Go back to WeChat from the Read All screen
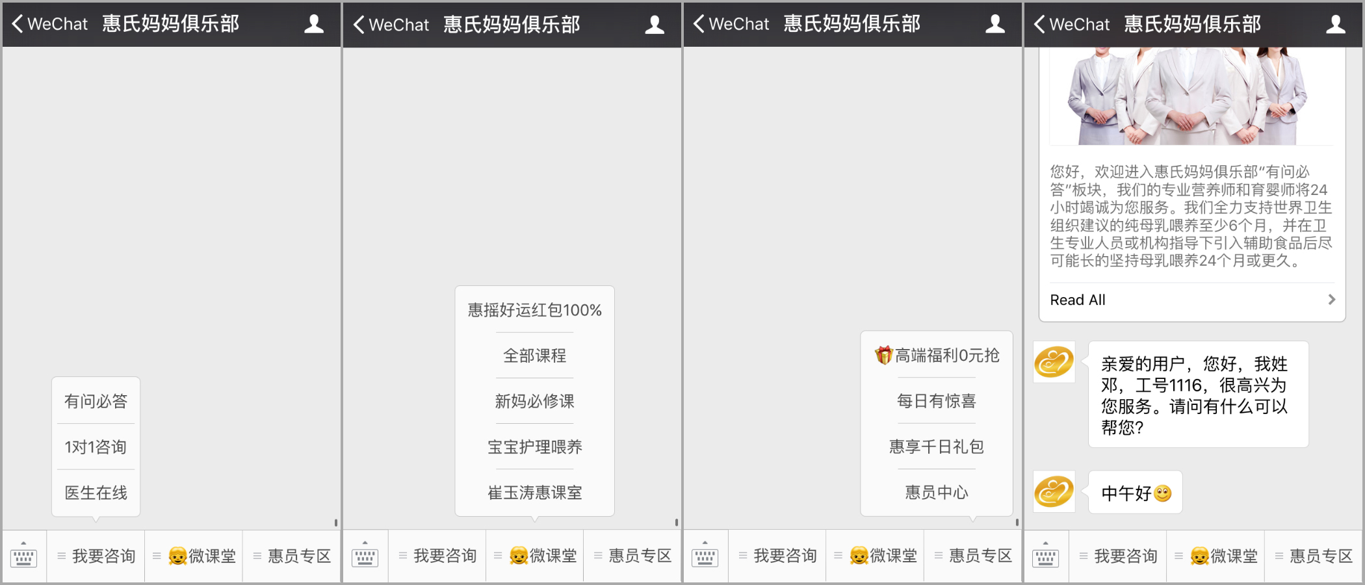The height and width of the screenshot is (585, 1365). [x=1071, y=25]
